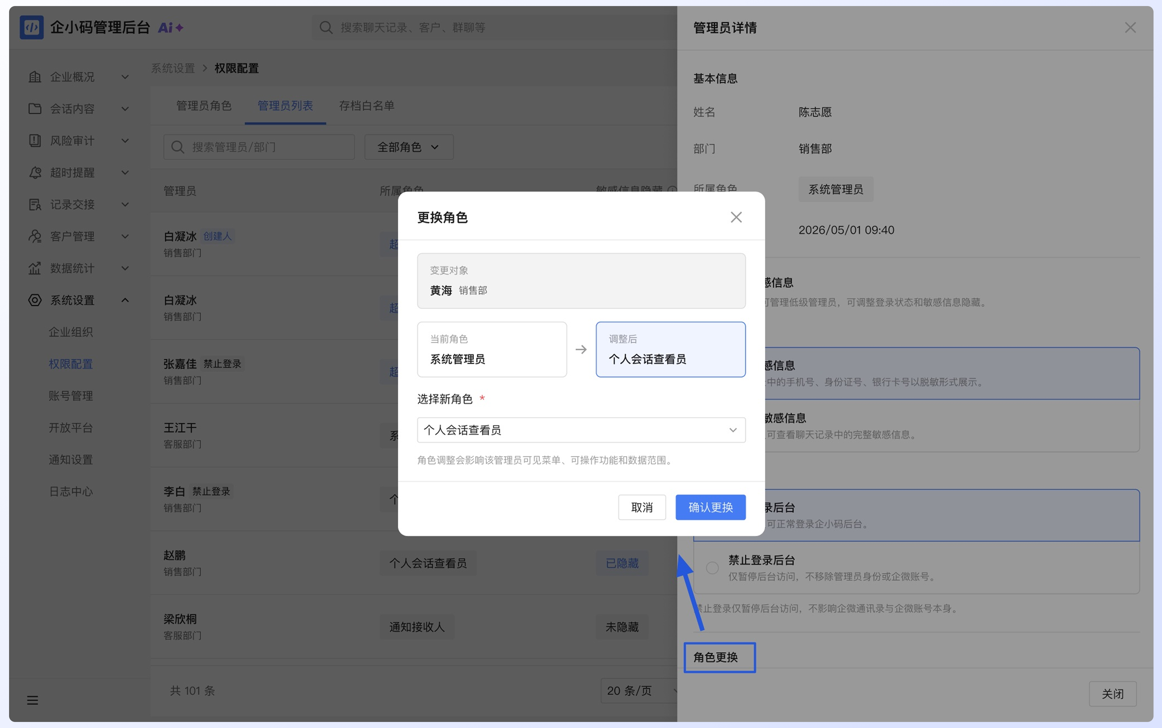Focus the 搜索管理员/部门 input field
Image resolution: width=1162 pixels, height=728 pixels.
click(x=259, y=147)
